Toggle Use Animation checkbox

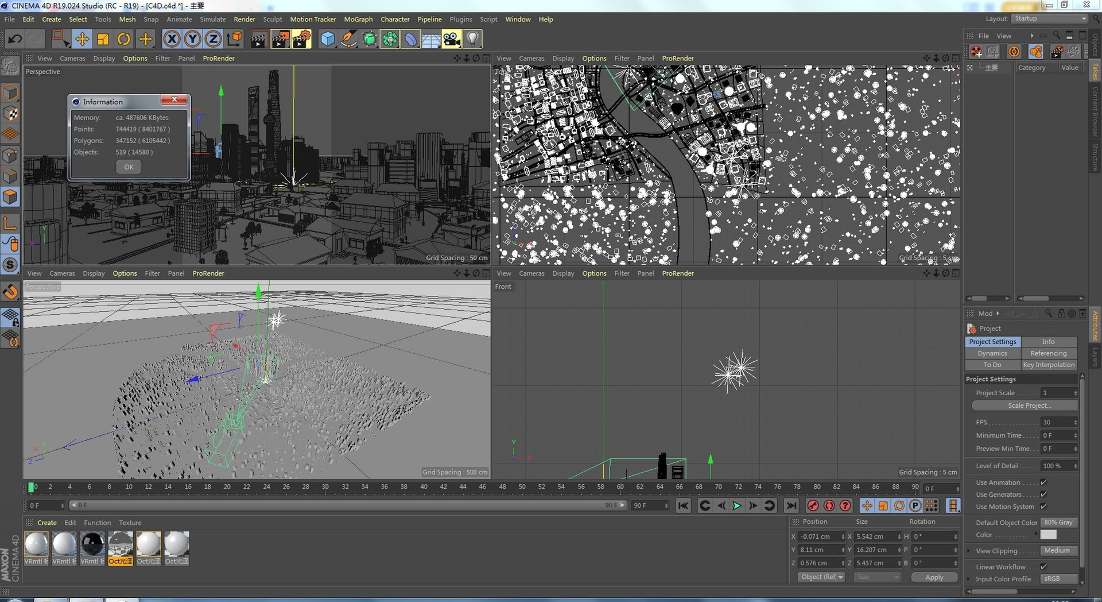click(1043, 483)
